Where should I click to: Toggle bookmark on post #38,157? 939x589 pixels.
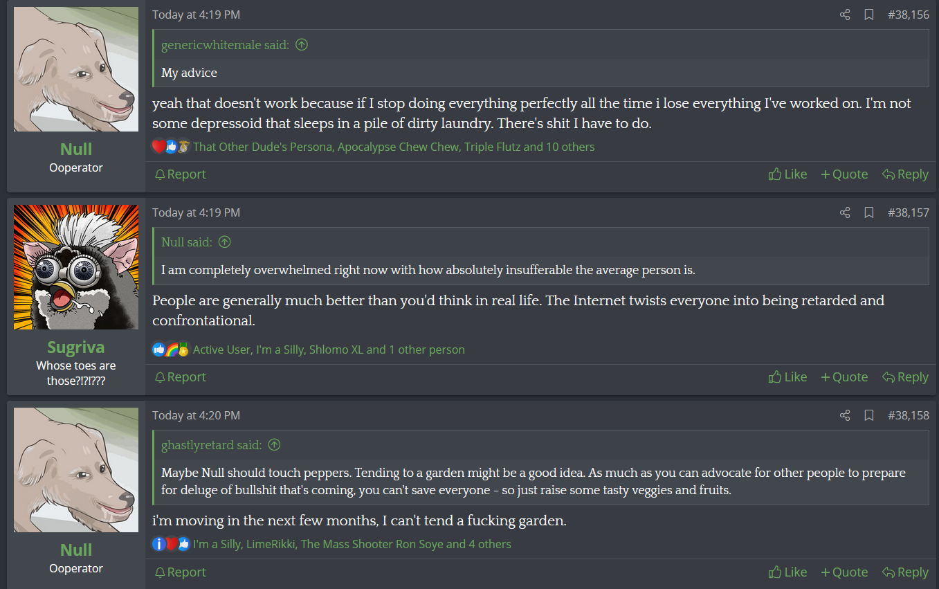click(869, 212)
